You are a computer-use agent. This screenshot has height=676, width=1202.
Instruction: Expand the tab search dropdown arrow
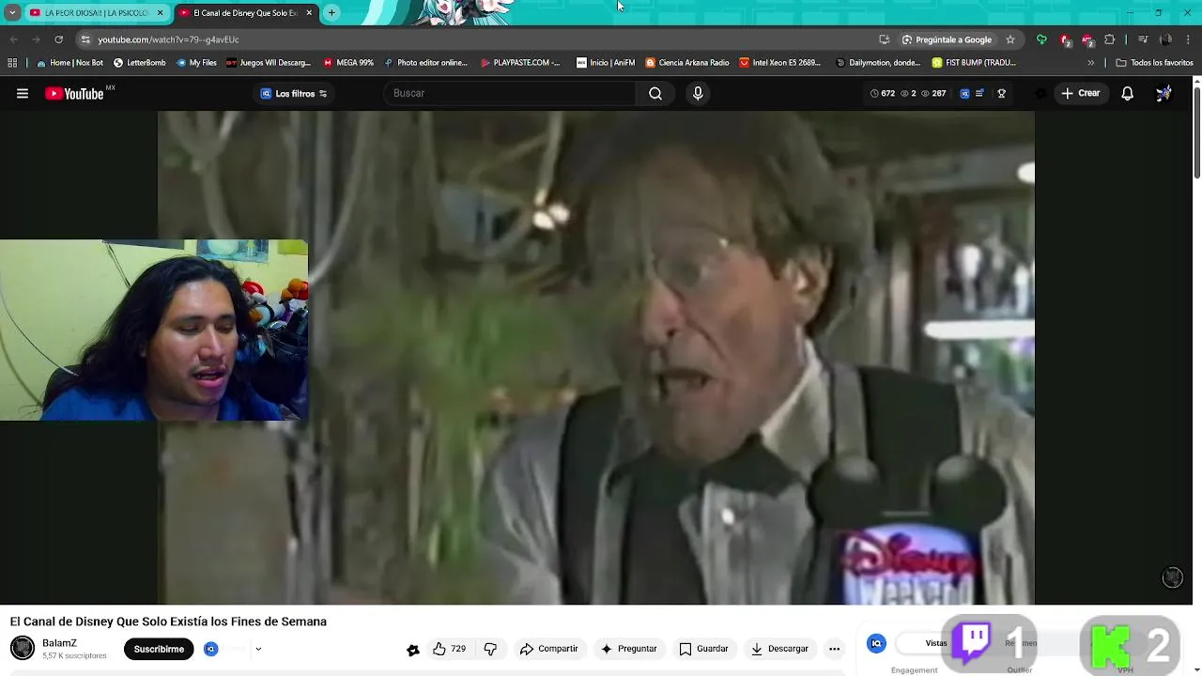point(12,13)
